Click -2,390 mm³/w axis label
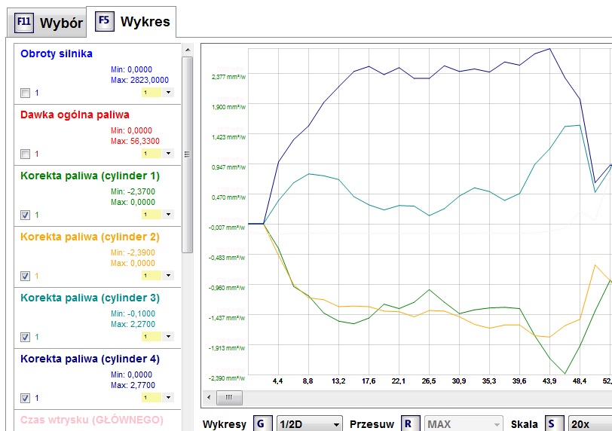This screenshot has width=612, height=431. pyautogui.click(x=227, y=378)
